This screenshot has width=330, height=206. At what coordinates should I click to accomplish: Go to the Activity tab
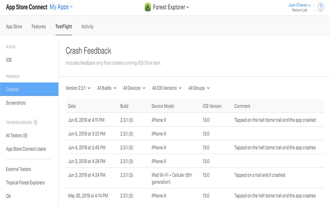pos(87,26)
